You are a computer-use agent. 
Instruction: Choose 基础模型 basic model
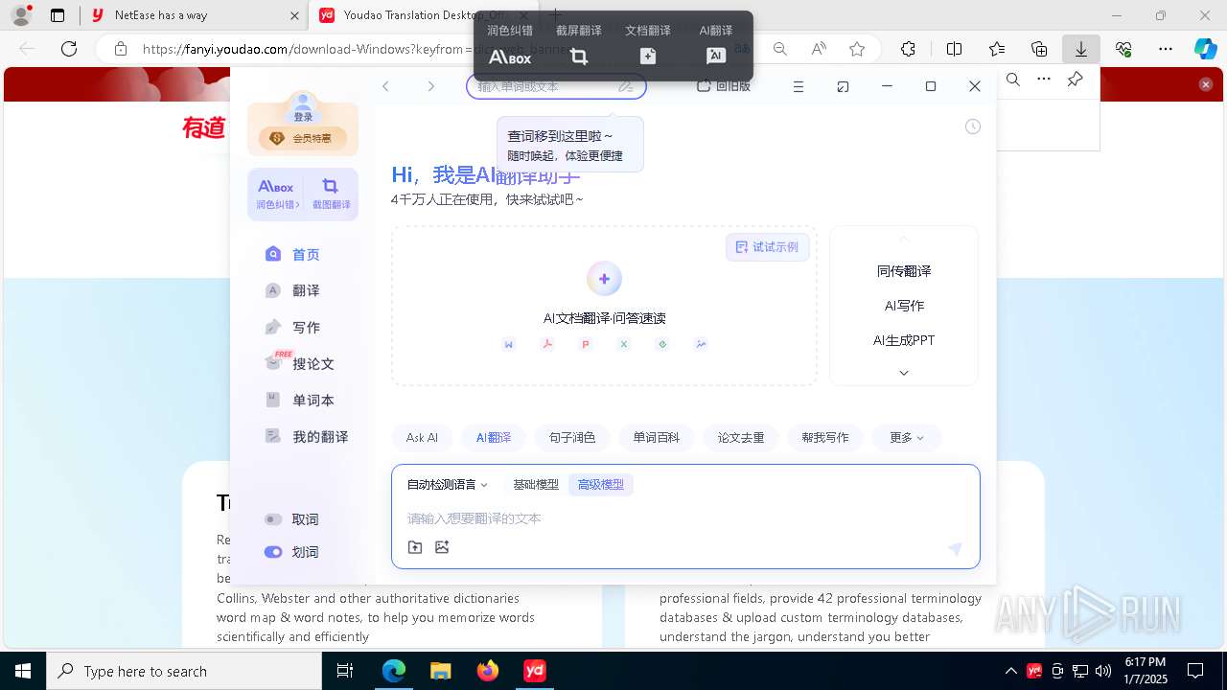(x=536, y=485)
